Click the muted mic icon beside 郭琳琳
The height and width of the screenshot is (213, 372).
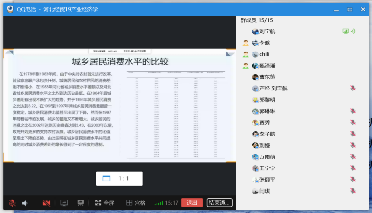[353, 111]
